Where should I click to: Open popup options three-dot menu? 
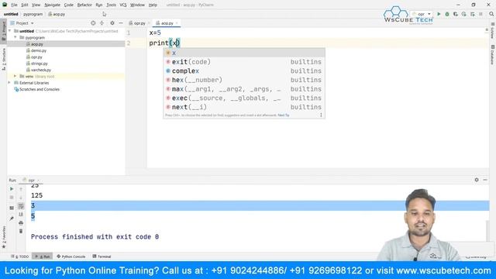(321, 115)
